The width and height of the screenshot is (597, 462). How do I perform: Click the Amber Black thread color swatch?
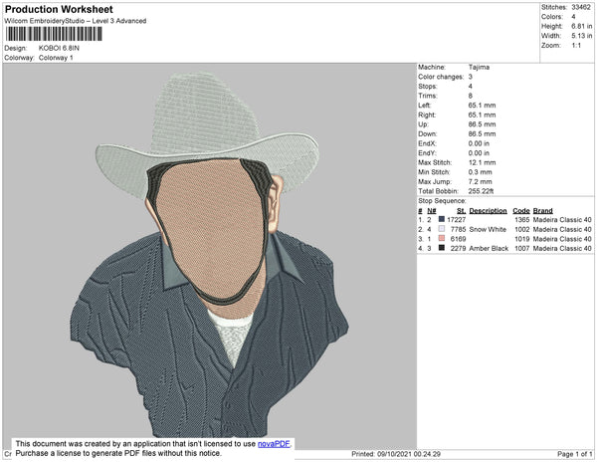441,249
